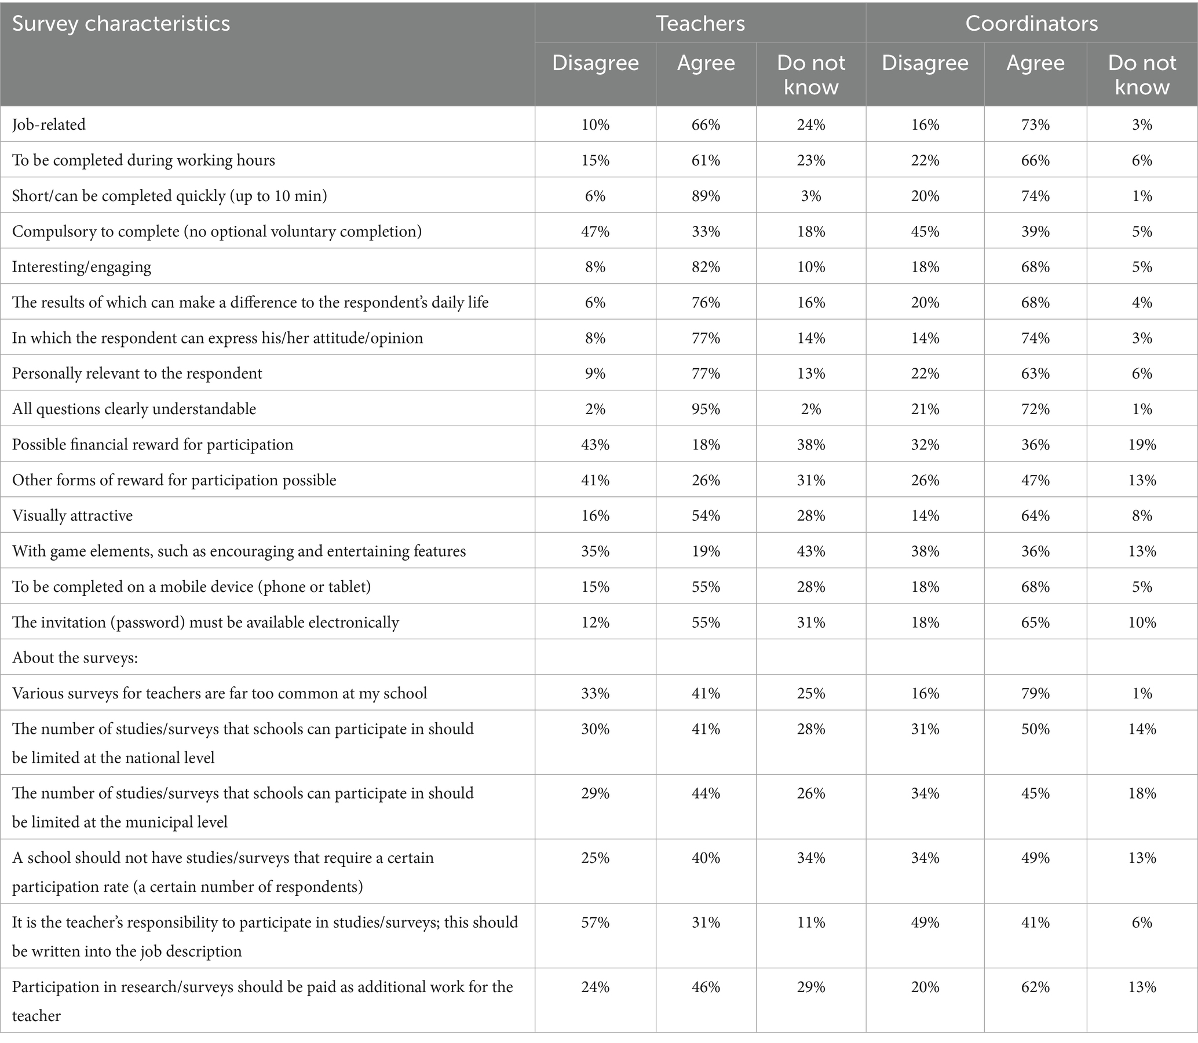Click the Agree header under Coordinators

click(1035, 63)
